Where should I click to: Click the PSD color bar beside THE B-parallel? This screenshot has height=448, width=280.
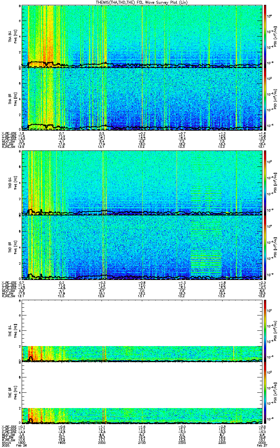pos(265,393)
